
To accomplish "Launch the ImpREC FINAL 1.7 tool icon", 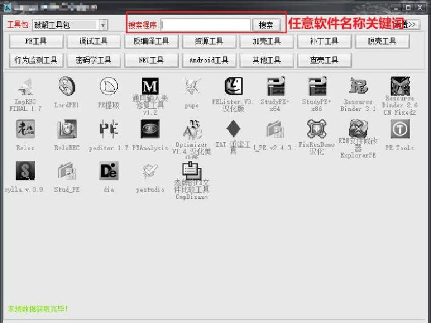I will (25, 87).
